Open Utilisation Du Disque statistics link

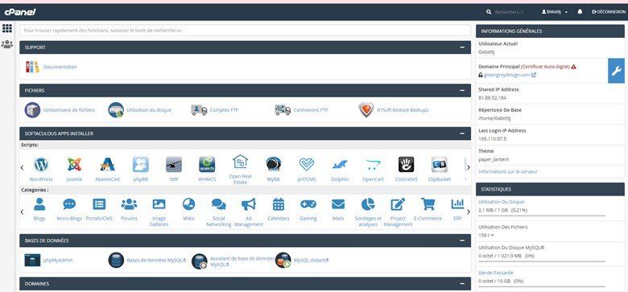pyautogui.click(x=501, y=202)
